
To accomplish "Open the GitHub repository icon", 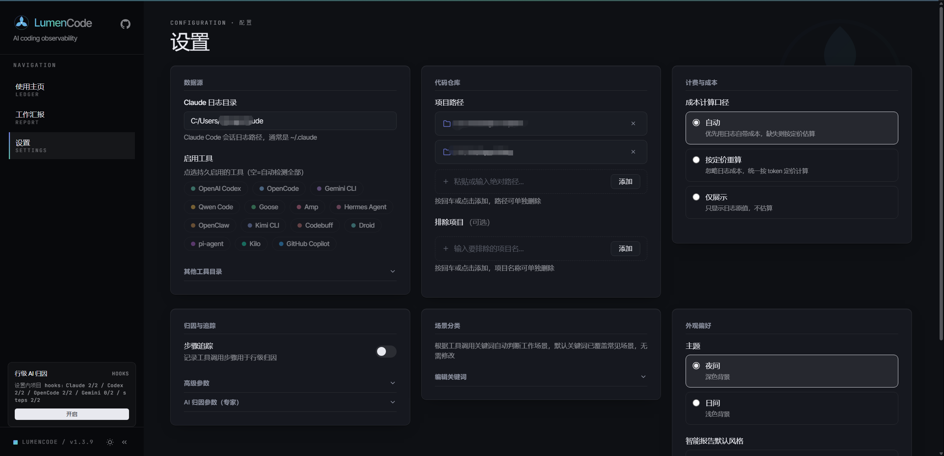I will tap(125, 24).
